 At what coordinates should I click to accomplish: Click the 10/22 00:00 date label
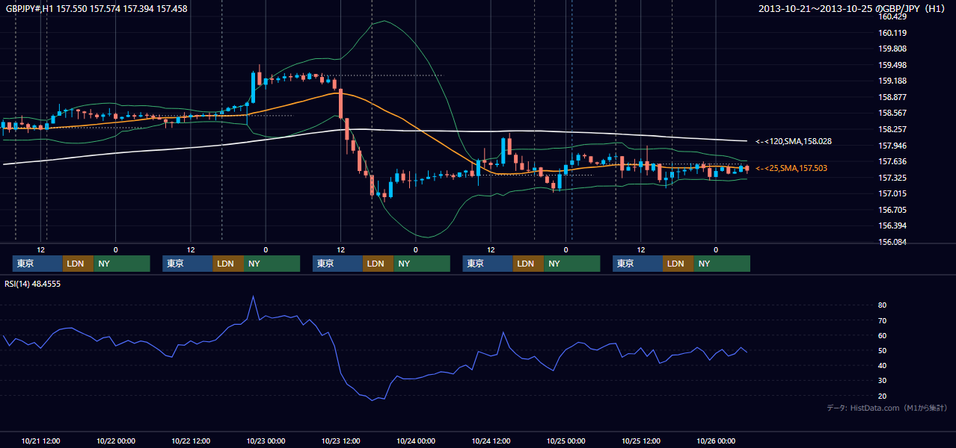coord(116,441)
